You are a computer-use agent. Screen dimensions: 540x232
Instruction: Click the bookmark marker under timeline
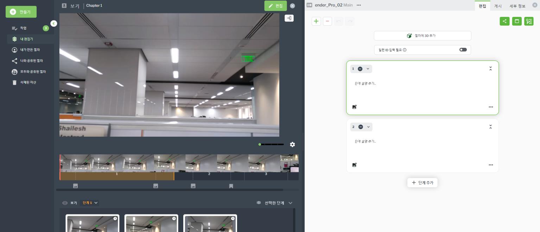[x=231, y=186]
